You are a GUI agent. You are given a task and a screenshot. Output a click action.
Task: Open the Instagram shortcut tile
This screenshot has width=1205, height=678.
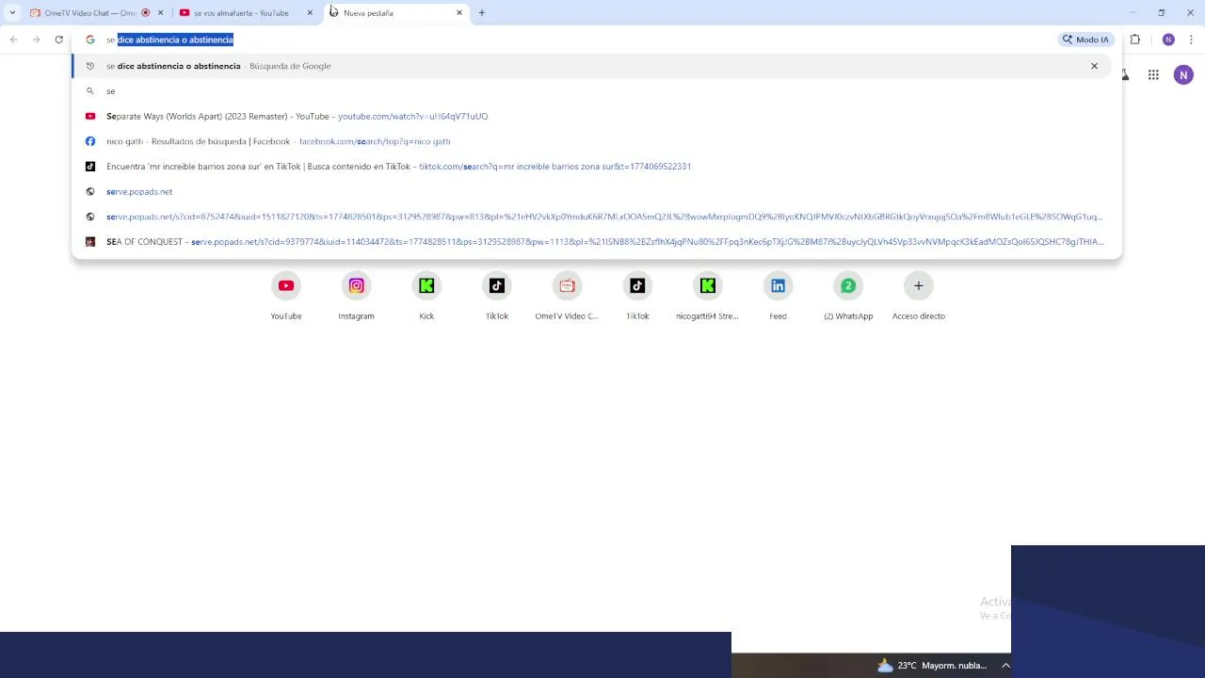(x=356, y=297)
